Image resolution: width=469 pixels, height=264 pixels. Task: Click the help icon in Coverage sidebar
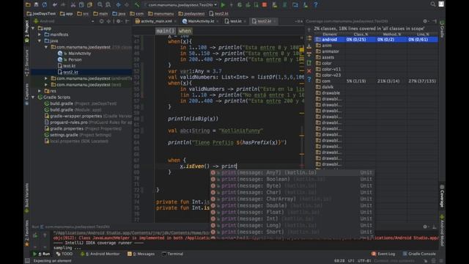point(309,79)
